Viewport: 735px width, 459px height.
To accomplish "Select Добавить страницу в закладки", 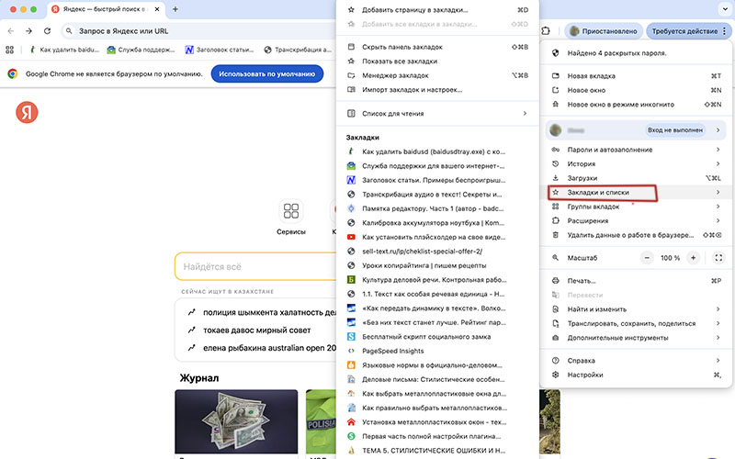I will tap(437, 10).
